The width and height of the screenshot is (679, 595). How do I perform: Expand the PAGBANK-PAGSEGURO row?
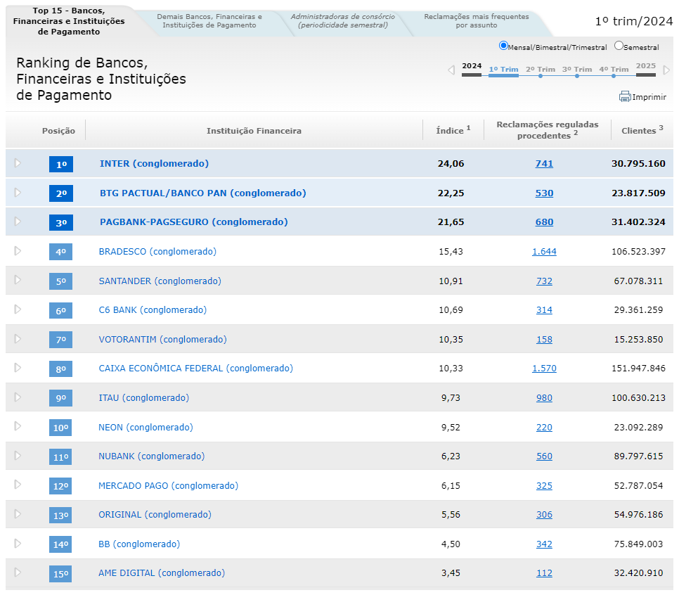point(18,222)
